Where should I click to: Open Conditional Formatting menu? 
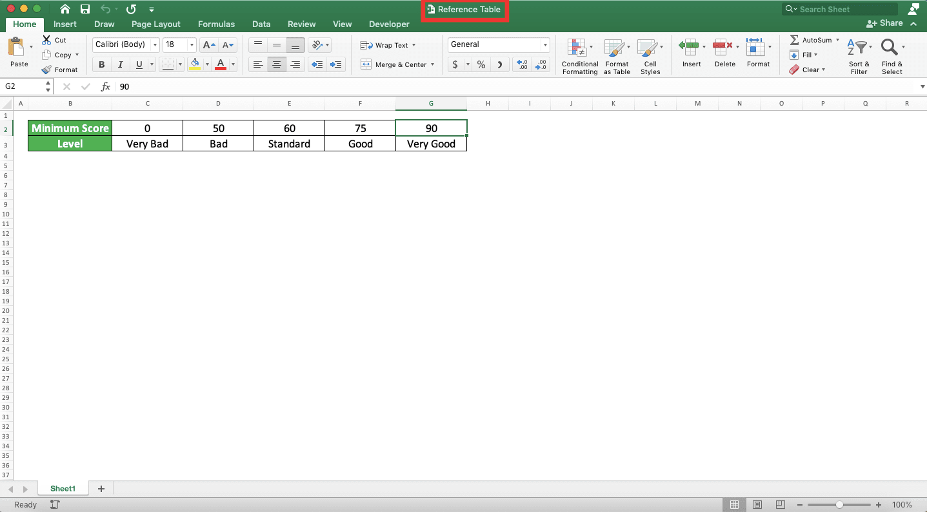tap(580, 57)
